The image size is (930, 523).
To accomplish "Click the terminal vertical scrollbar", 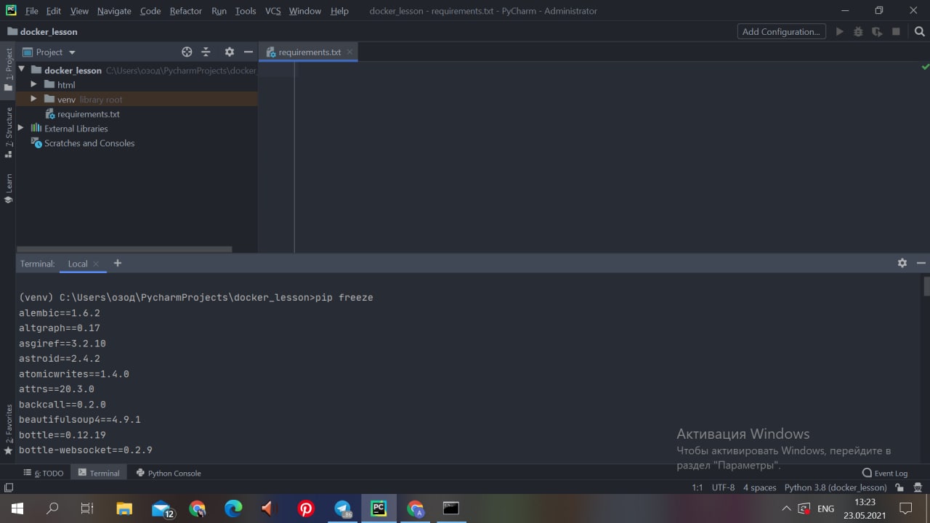I will (x=926, y=286).
